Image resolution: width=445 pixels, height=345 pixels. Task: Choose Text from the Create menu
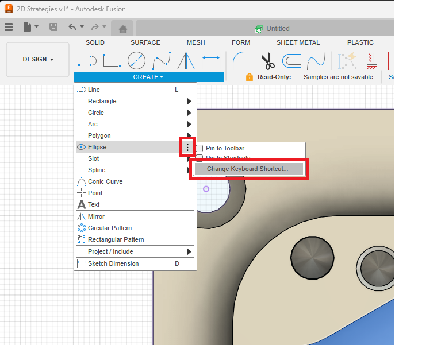(x=135, y=204)
